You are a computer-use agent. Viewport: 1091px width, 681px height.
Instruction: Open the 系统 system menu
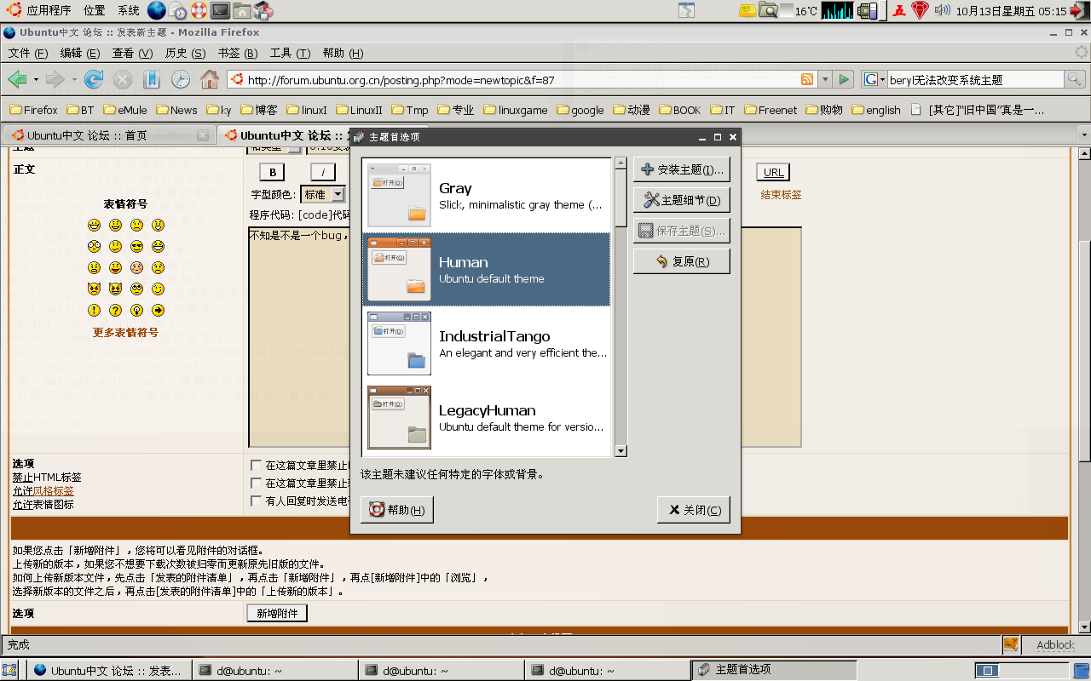pos(129,11)
